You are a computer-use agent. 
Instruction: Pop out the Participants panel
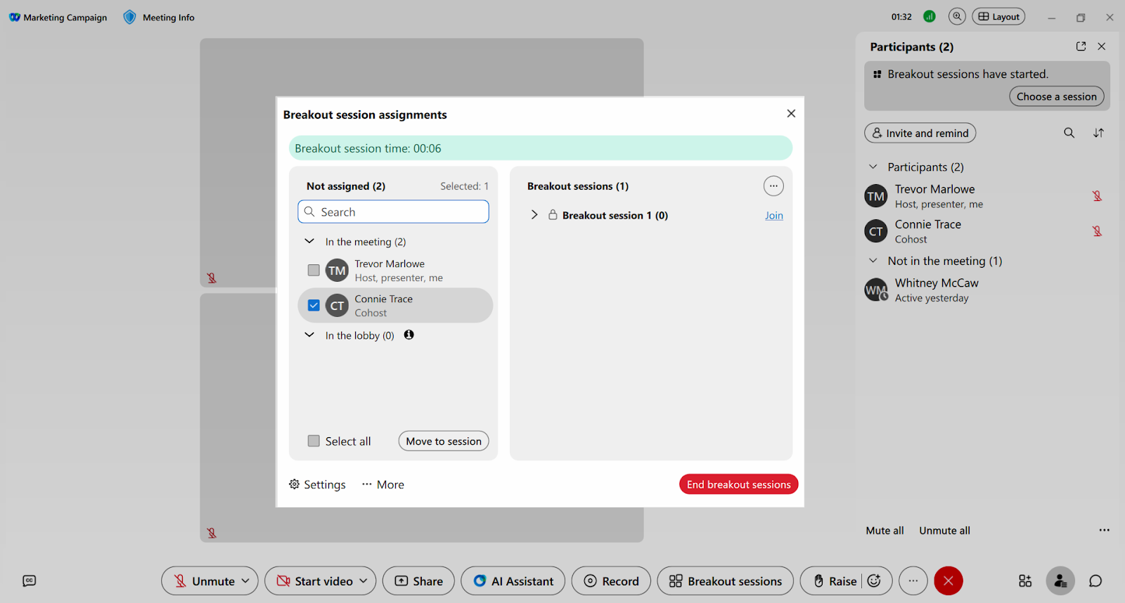click(x=1081, y=46)
